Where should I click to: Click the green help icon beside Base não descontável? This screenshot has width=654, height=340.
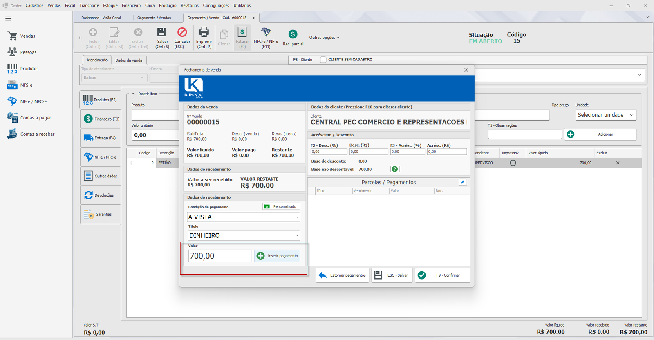click(395, 169)
